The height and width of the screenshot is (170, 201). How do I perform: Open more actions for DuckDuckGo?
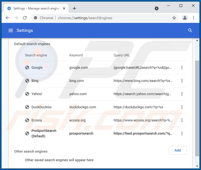tap(182, 107)
